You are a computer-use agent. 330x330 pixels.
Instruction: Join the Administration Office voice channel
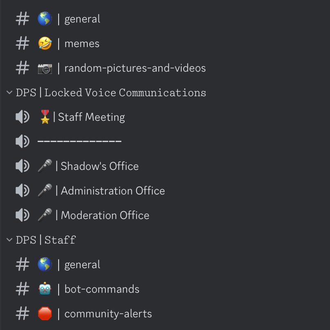[113, 191]
